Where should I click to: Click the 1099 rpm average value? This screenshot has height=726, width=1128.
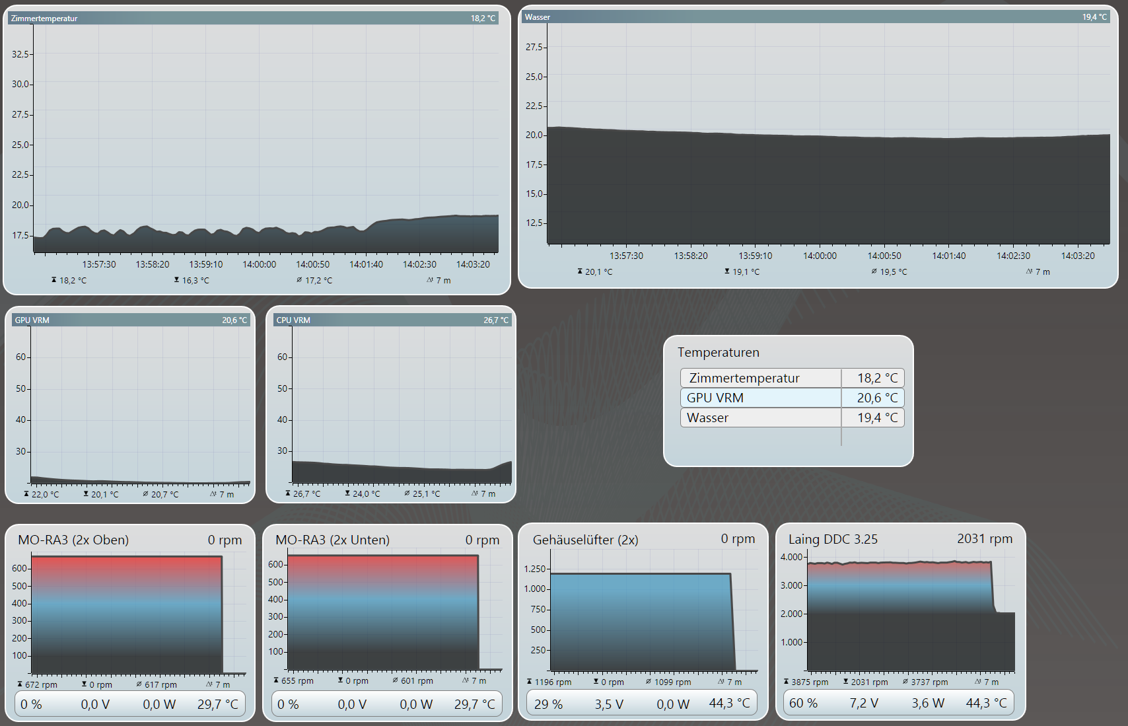pyautogui.click(x=673, y=682)
